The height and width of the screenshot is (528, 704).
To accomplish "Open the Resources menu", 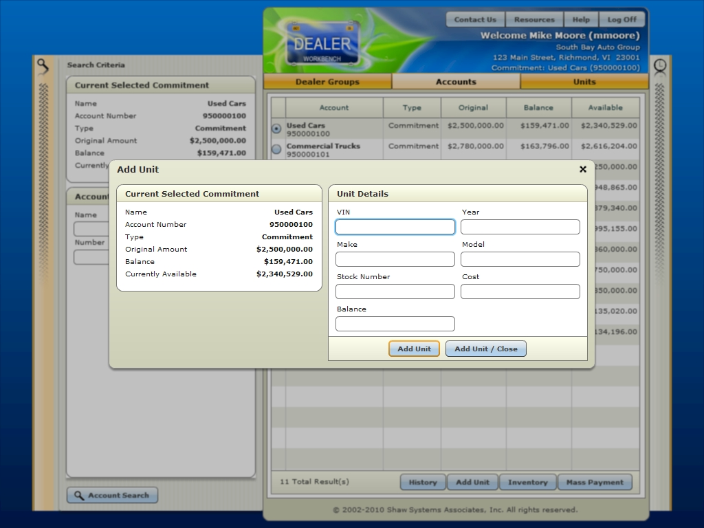I will (x=534, y=20).
